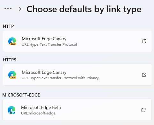Click the Edge Beta icon under MICROSOFT-EDGE

coord(12,110)
